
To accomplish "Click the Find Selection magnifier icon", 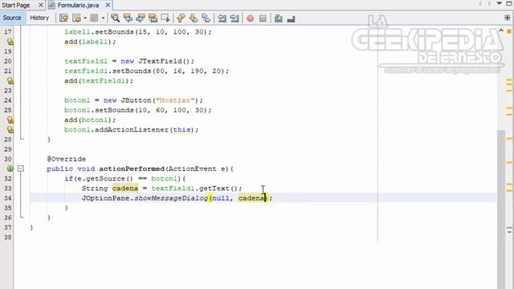I will 115,18.
